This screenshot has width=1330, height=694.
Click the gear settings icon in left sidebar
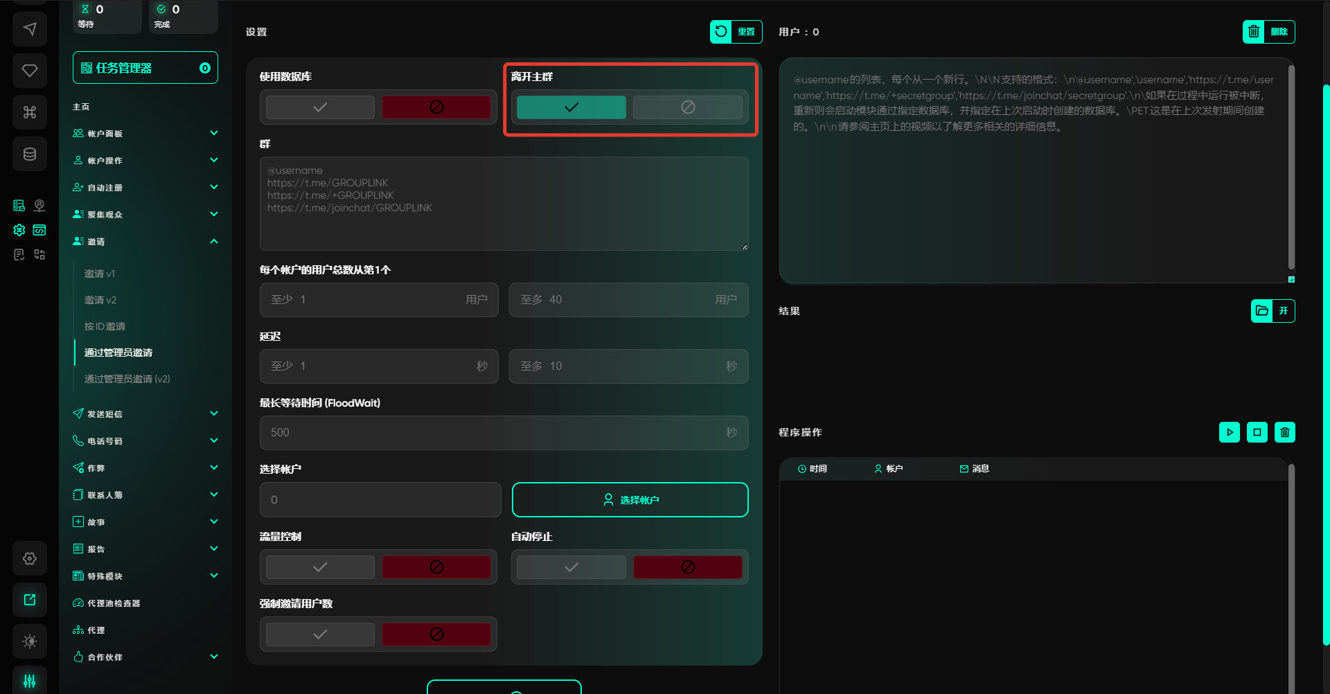tap(30, 558)
